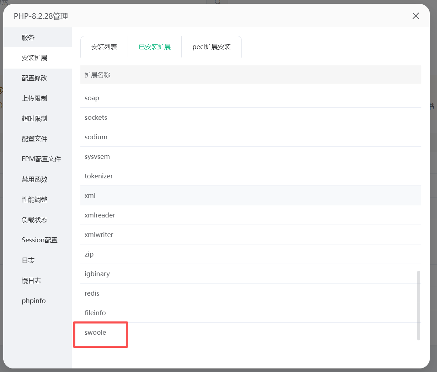Open FPM配置文件 section
This screenshot has width=437, height=372.
(41, 159)
